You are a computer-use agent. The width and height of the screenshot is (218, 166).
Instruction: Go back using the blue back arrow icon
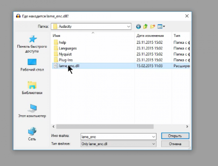pyautogui.click(x=138, y=26)
